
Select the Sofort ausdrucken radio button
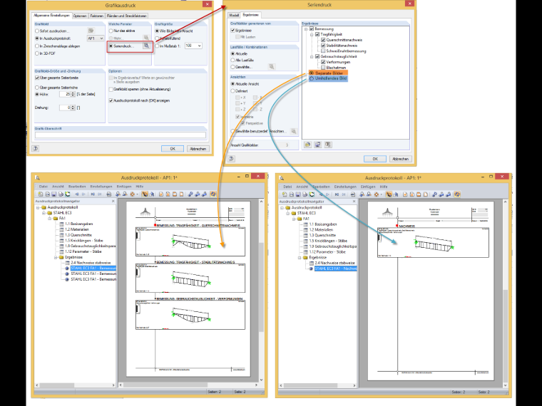[x=37, y=31]
